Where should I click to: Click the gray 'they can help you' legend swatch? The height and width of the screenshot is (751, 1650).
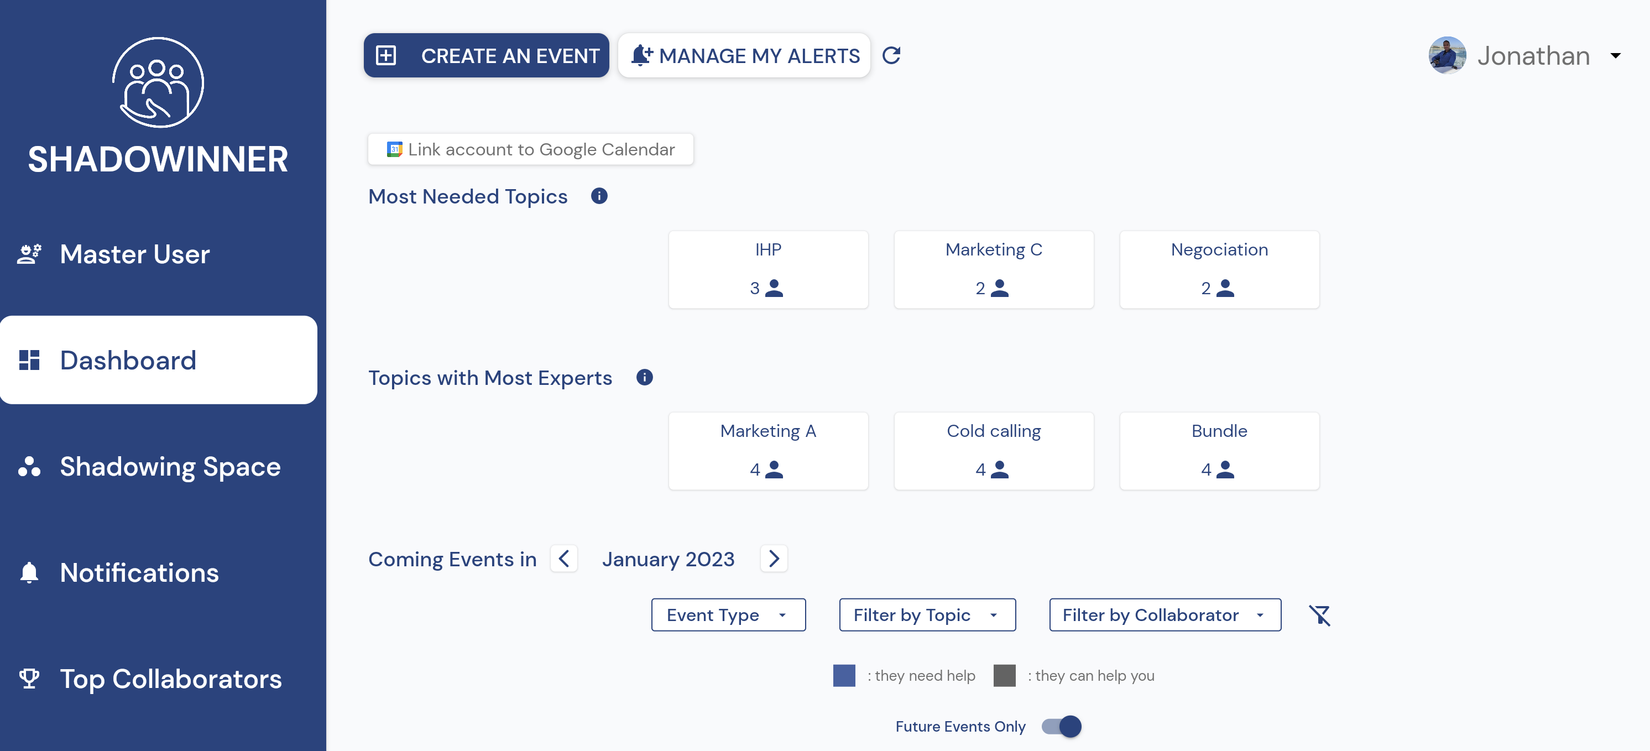coord(1004,675)
